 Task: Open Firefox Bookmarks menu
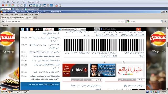click(25, 14)
